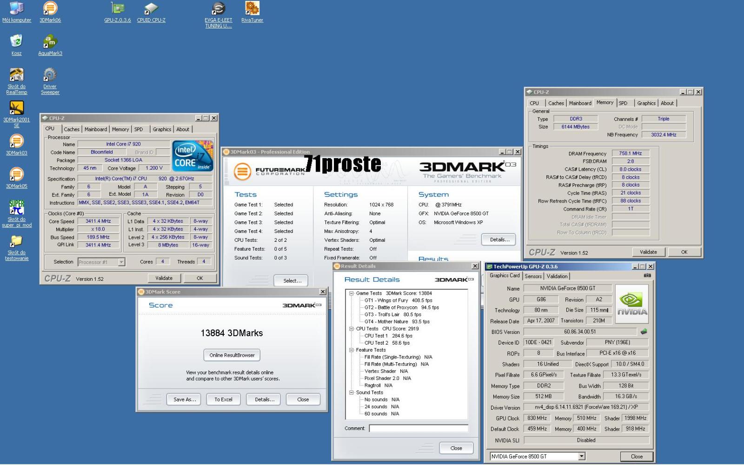Select GT4 - Mother Nature result row
Image resolution: width=744 pixels, height=465 pixels.
[397, 322]
